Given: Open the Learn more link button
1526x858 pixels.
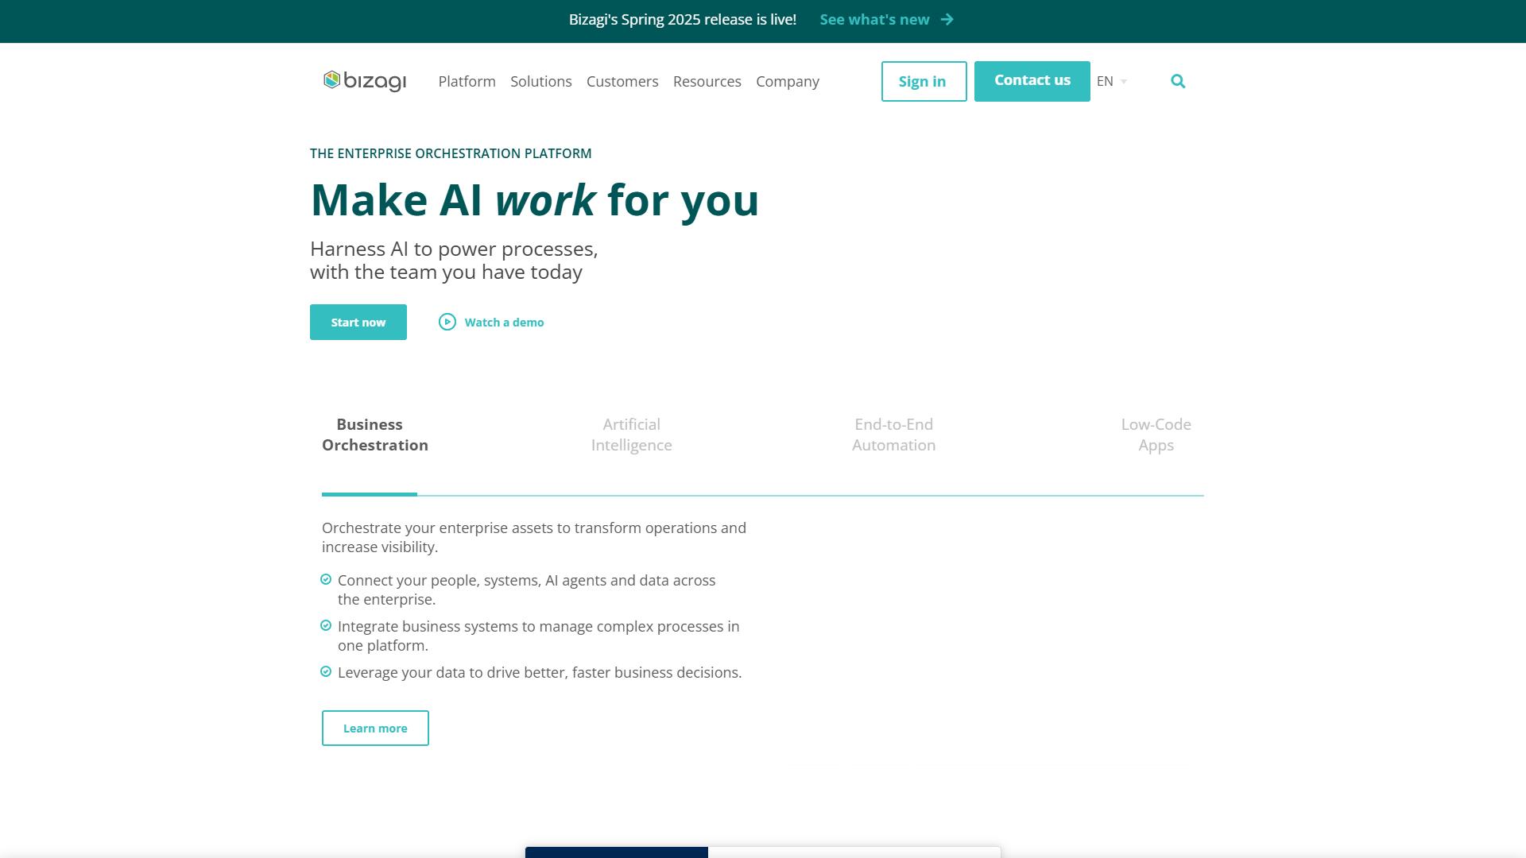Looking at the screenshot, I should [x=375, y=728].
